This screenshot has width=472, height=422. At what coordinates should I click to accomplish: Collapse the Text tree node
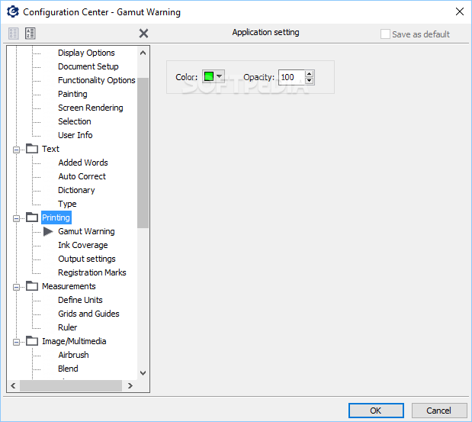pyautogui.click(x=16, y=150)
